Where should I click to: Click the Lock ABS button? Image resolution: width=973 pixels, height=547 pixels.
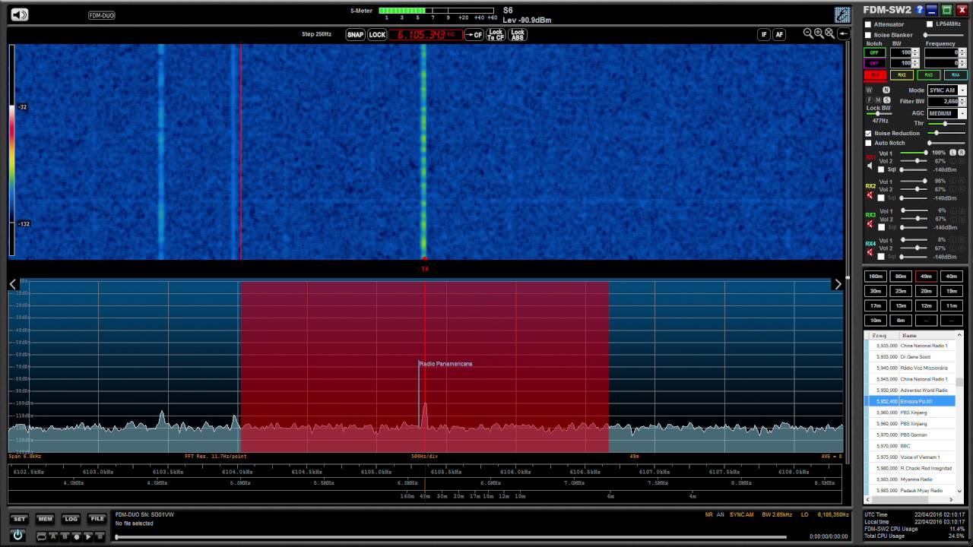pyautogui.click(x=518, y=34)
